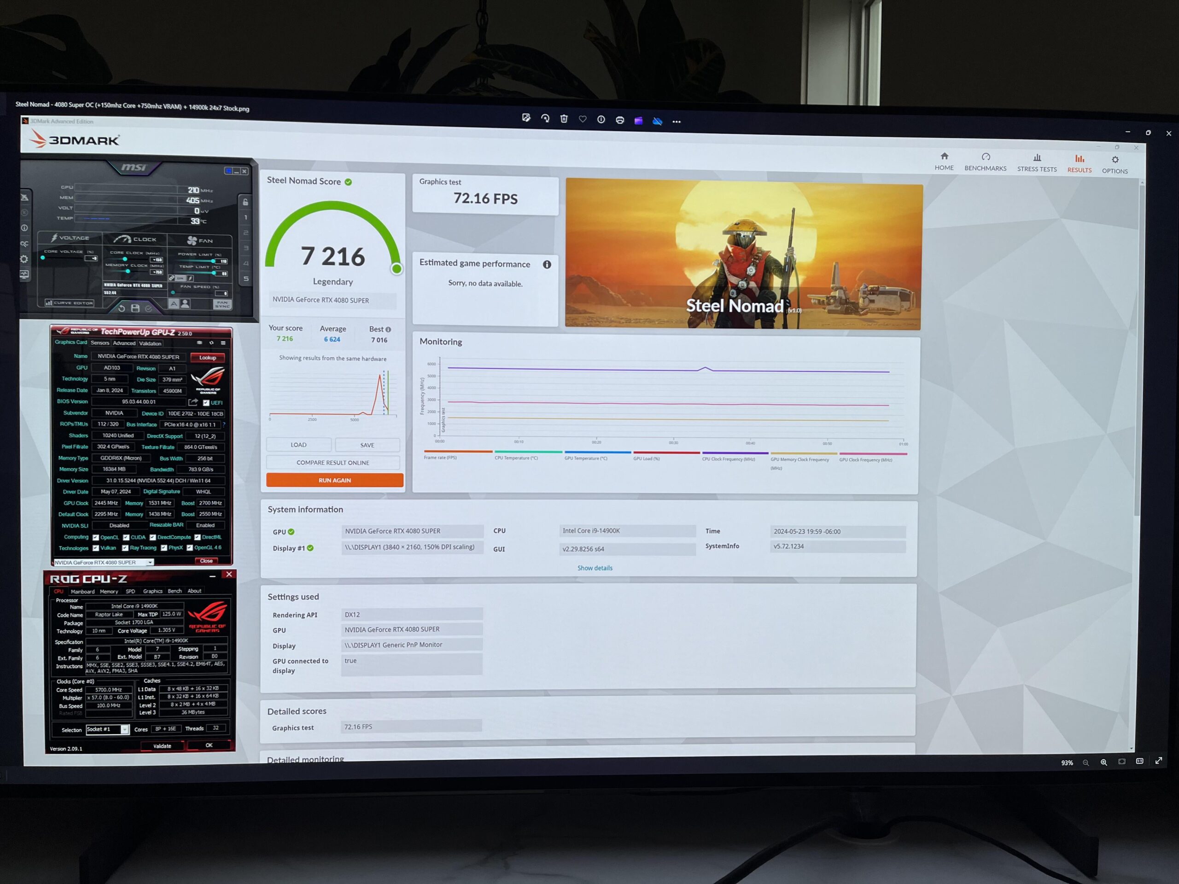Toggle the Vulkan checkbox in GPU-Z
This screenshot has width=1179, height=884.
96,548
